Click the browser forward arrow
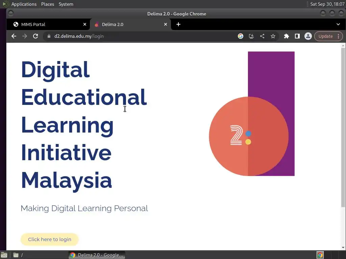Viewport: 346px width, 259px height. tap(24, 36)
